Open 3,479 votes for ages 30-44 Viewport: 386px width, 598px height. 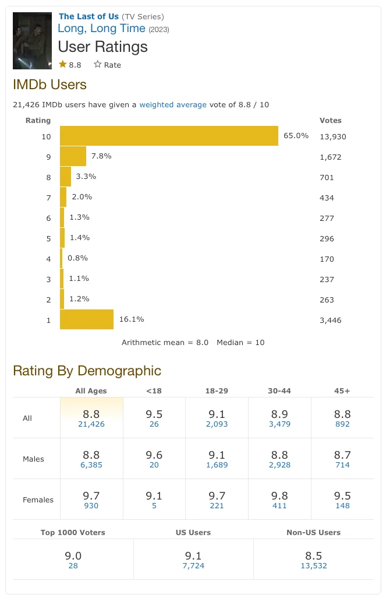(x=279, y=424)
